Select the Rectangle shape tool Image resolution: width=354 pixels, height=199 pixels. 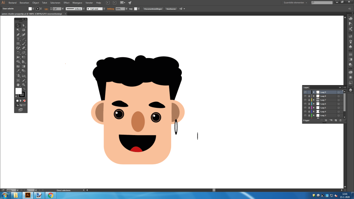[18, 44]
